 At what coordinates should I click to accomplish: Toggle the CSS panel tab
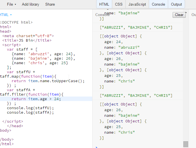click(119, 5)
